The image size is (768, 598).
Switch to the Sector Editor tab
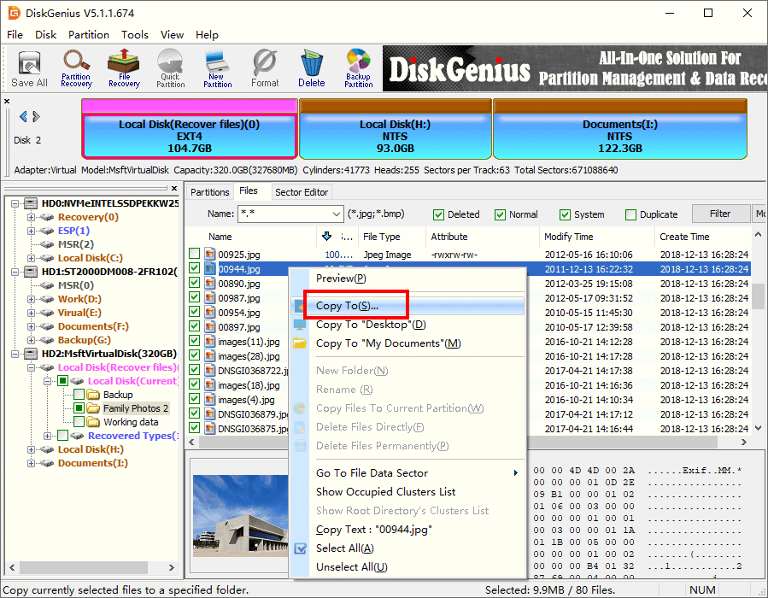click(302, 192)
